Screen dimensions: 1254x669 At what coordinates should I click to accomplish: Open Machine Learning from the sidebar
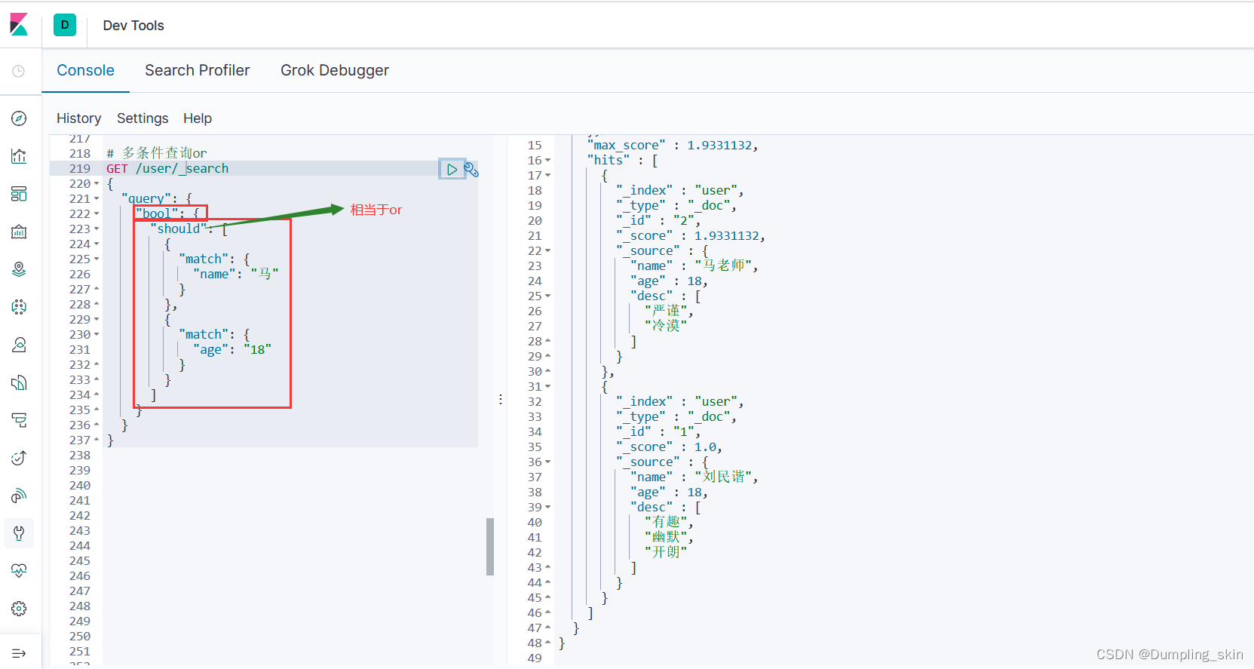[x=19, y=307]
